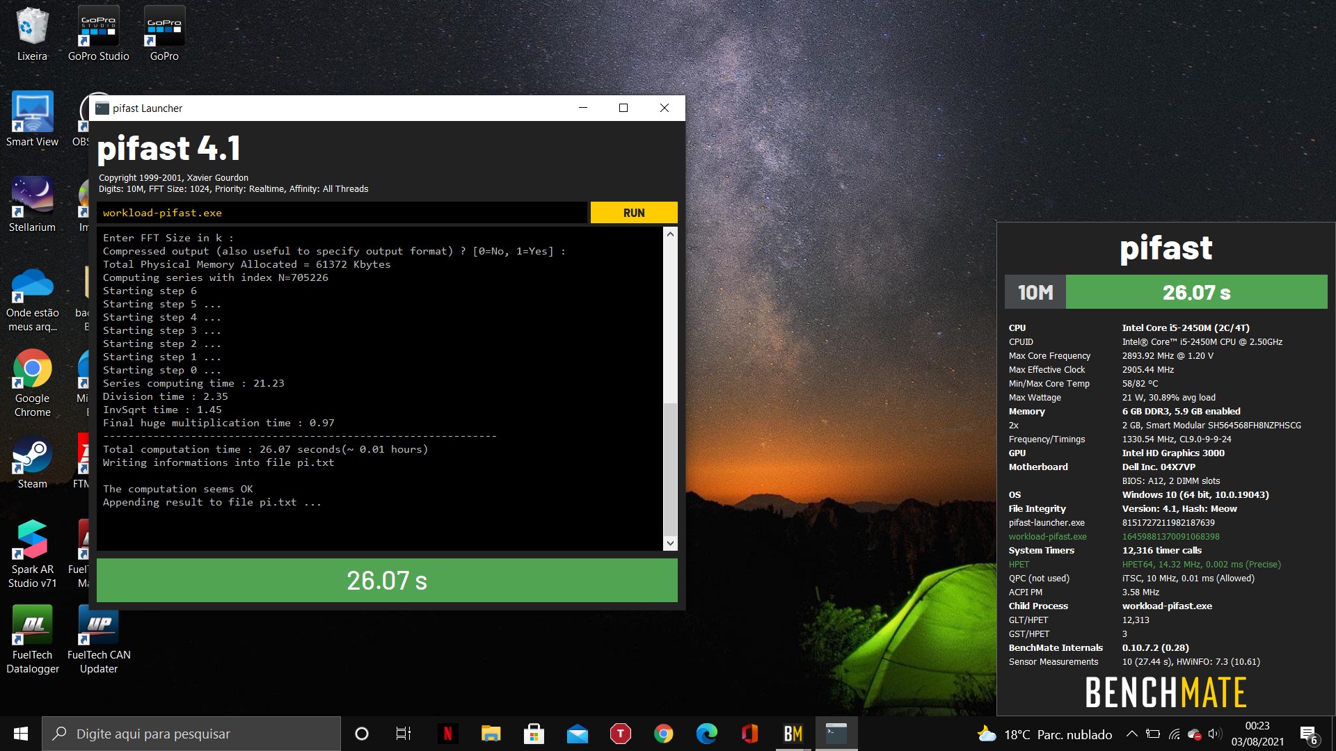Screen dimensions: 1336x751
Task: Close the pifast Launcher window
Action: 665,108
